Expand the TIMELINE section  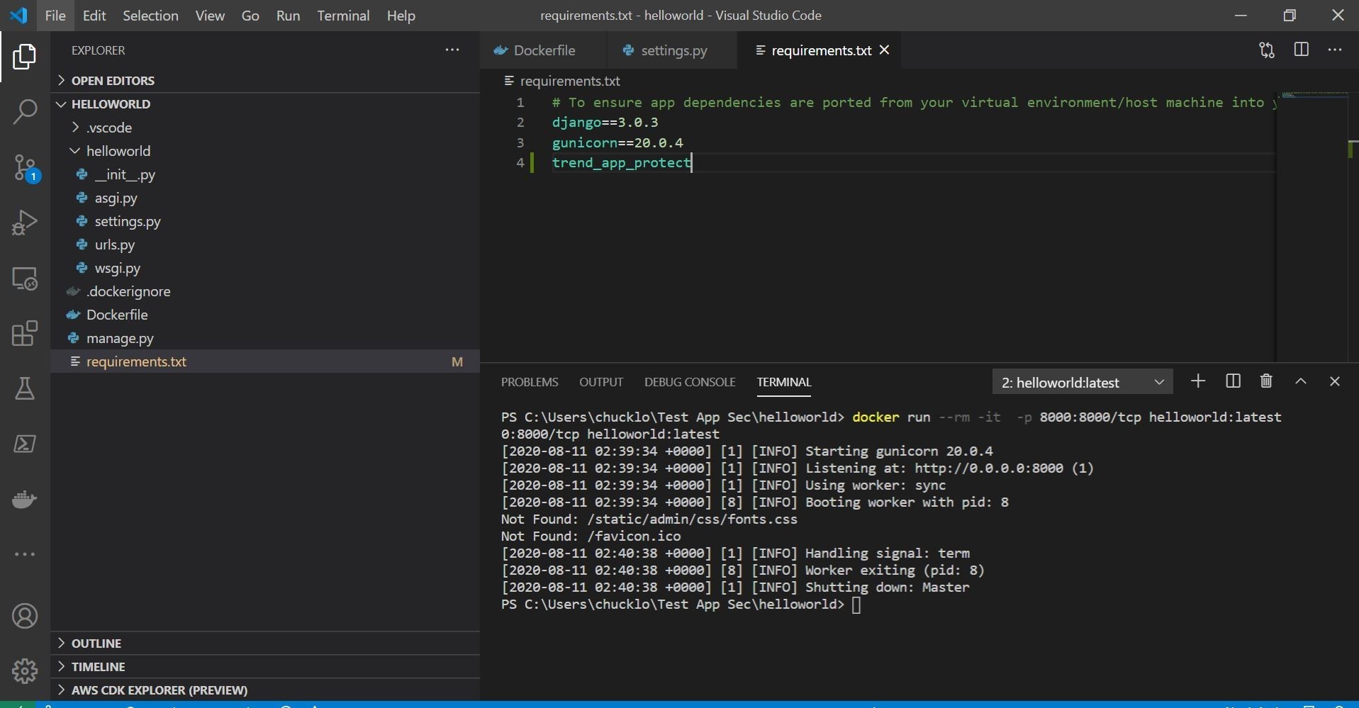click(265, 666)
